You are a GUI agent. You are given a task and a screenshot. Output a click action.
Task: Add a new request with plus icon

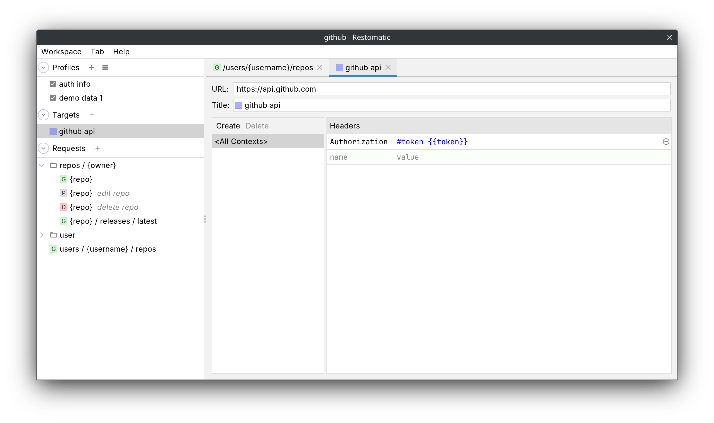click(x=98, y=148)
